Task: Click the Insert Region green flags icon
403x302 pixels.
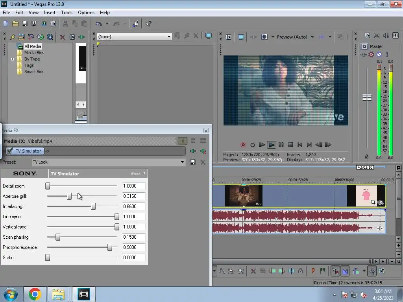Action: click(x=323, y=271)
